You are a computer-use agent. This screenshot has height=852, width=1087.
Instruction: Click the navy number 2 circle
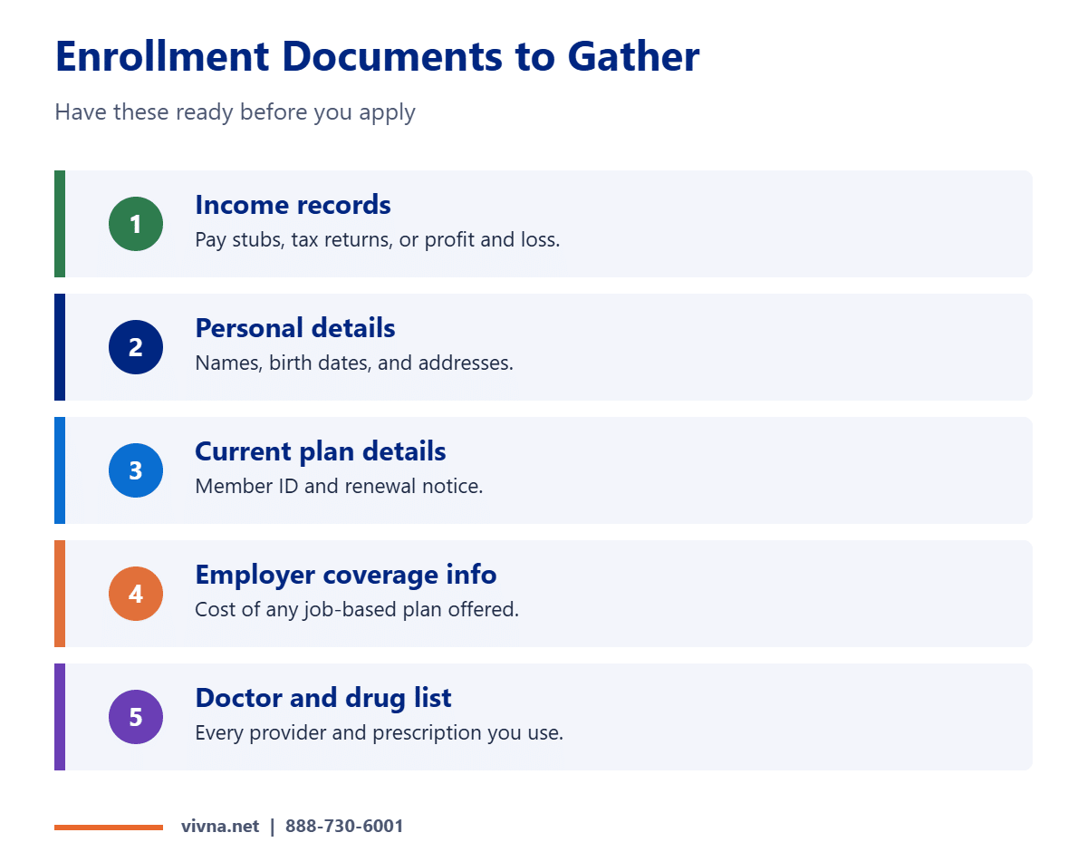(136, 347)
